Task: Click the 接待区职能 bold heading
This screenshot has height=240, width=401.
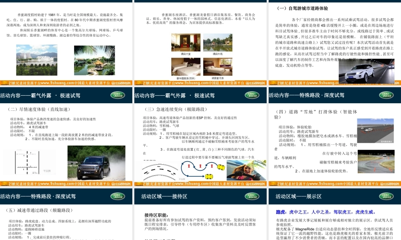Action: (x=156, y=215)
